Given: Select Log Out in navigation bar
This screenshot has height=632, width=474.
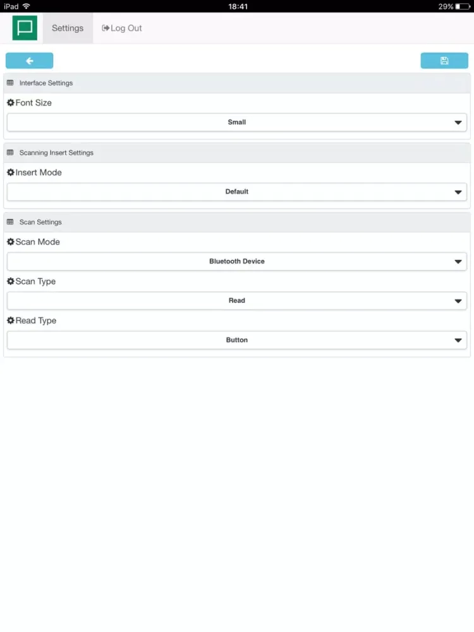Looking at the screenshot, I should [x=122, y=28].
